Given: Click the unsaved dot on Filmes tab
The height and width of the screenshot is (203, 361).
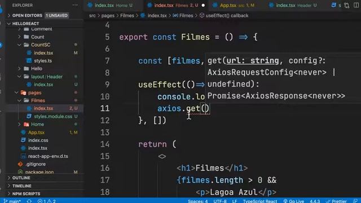Looking at the screenshot, I should pyautogui.click(x=203, y=5).
